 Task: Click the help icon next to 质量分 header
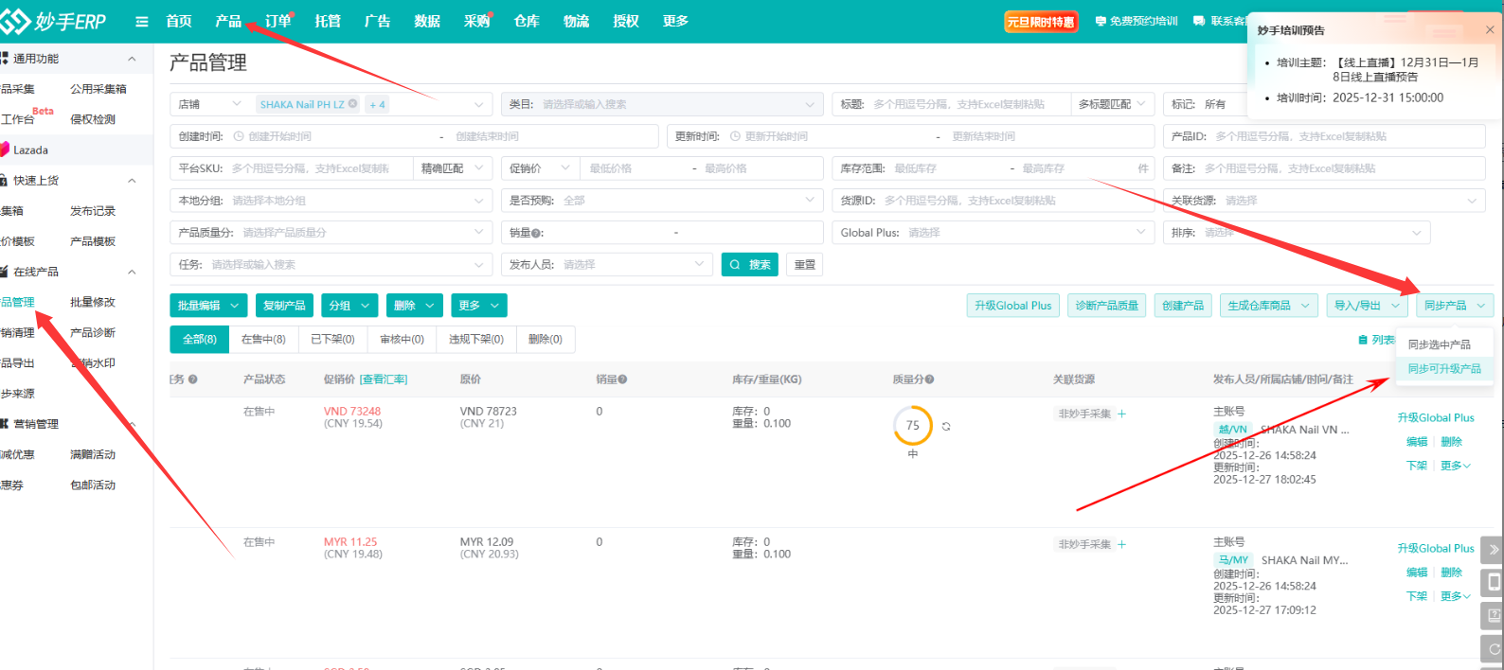930,379
